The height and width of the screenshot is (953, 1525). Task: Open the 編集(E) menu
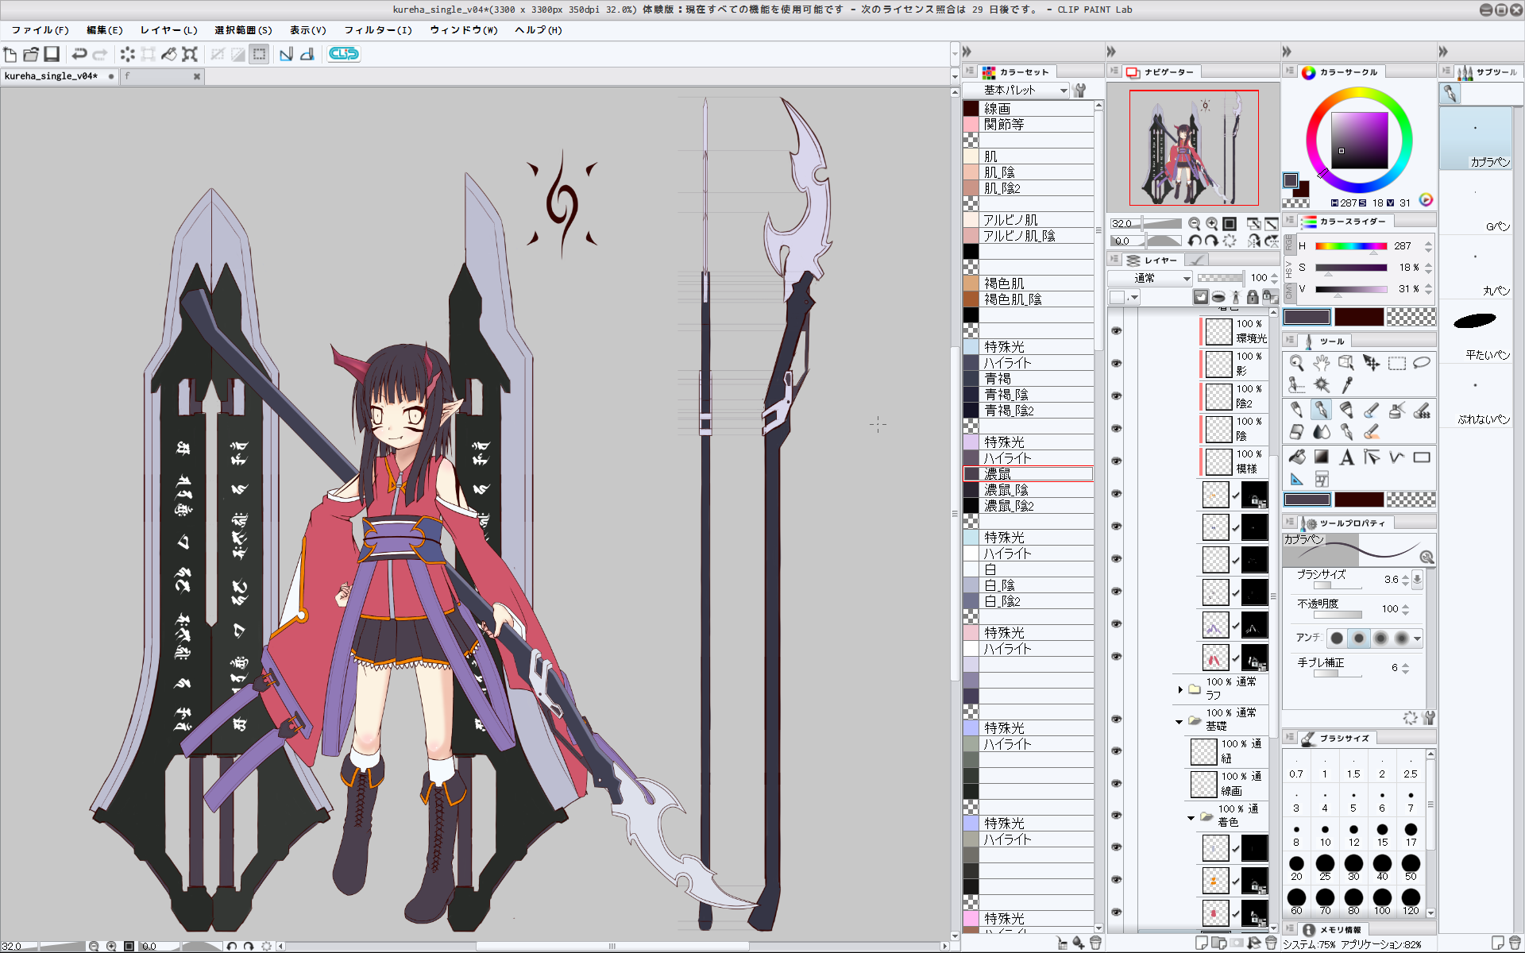[x=104, y=30]
